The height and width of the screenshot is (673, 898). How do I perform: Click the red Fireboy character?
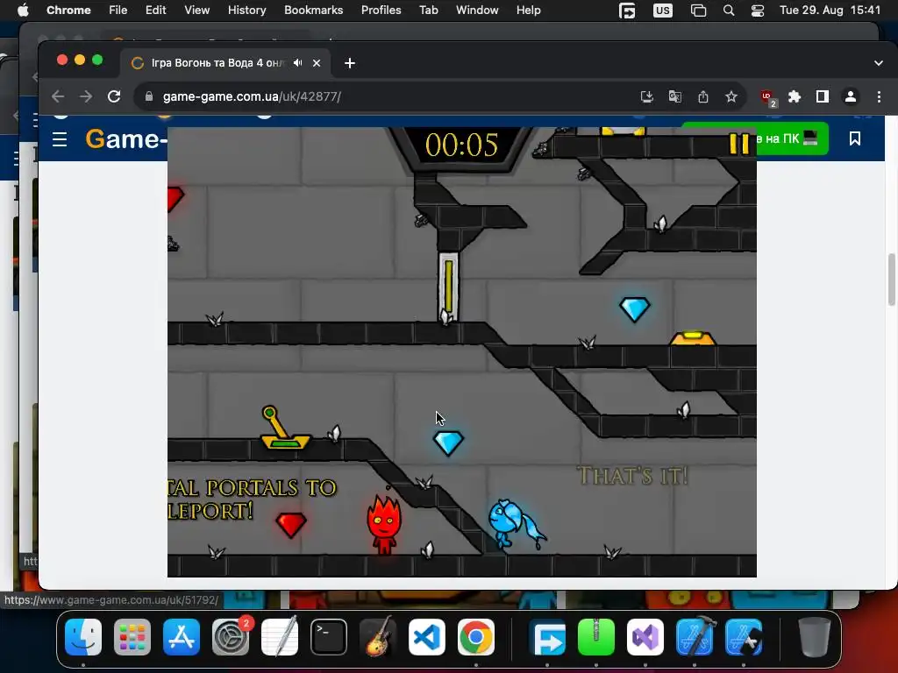[x=384, y=526]
